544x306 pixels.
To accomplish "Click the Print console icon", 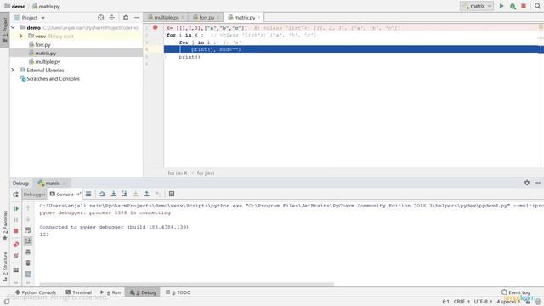I will point(28,252).
